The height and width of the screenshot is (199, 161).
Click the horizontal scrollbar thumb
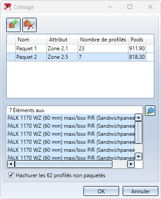[x=64, y=164]
